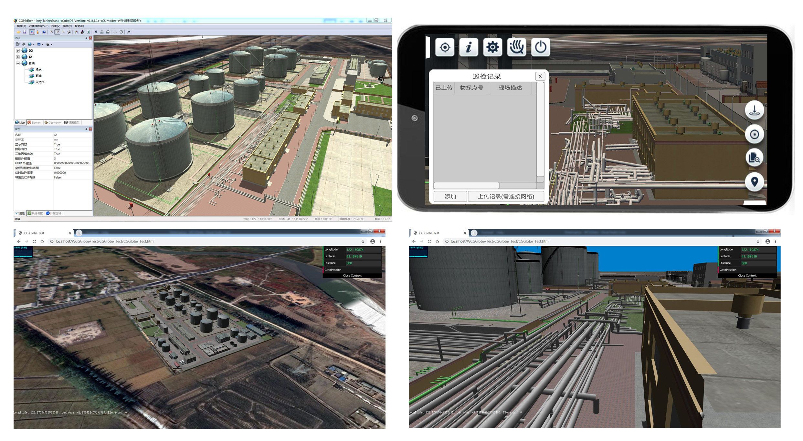Open the 视图(V) menu

(56, 26)
